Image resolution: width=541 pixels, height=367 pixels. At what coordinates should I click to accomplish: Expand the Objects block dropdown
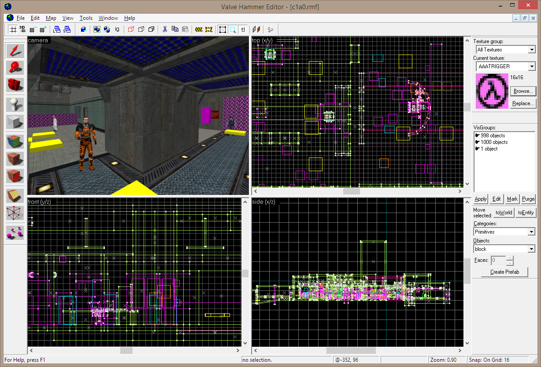tap(531, 249)
